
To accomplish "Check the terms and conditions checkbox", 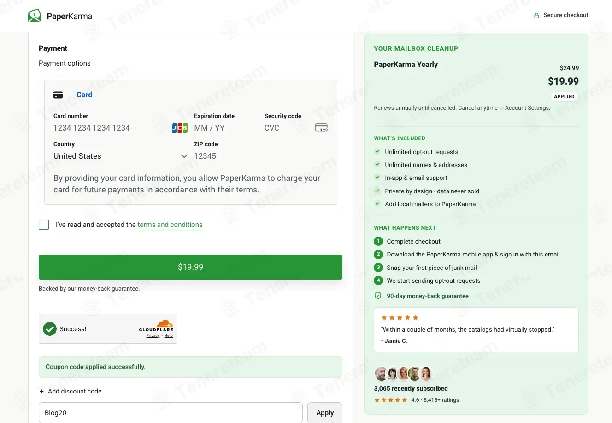I will pyautogui.click(x=44, y=225).
